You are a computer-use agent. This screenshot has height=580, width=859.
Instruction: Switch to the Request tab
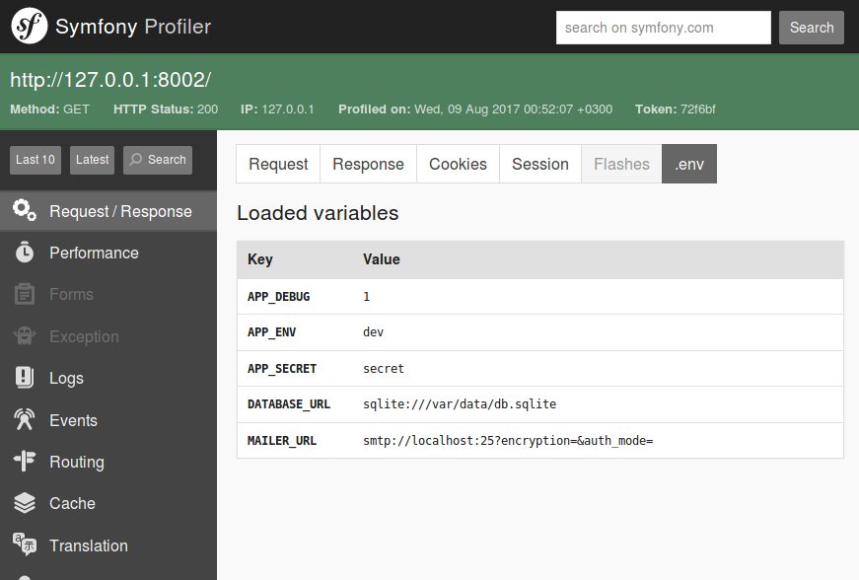[278, 164]
